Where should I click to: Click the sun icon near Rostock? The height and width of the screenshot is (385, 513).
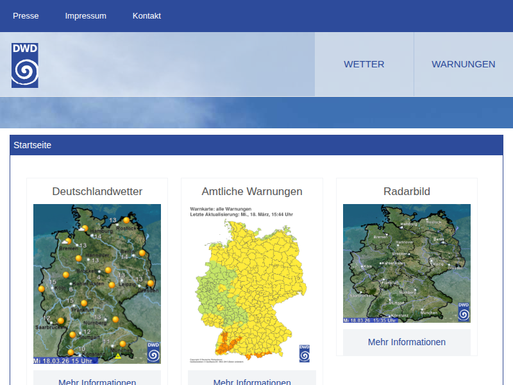click(x=126, y=220)
